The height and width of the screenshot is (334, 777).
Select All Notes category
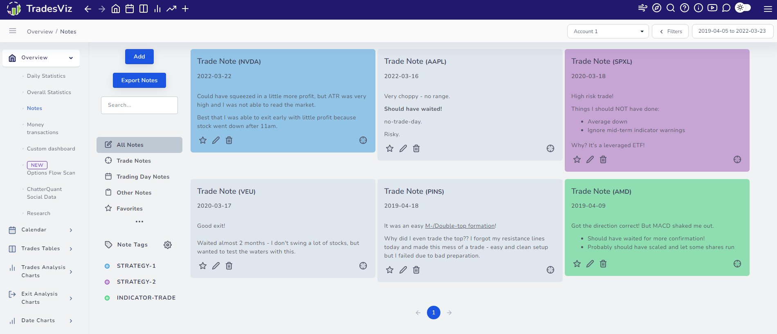point(139,145)
